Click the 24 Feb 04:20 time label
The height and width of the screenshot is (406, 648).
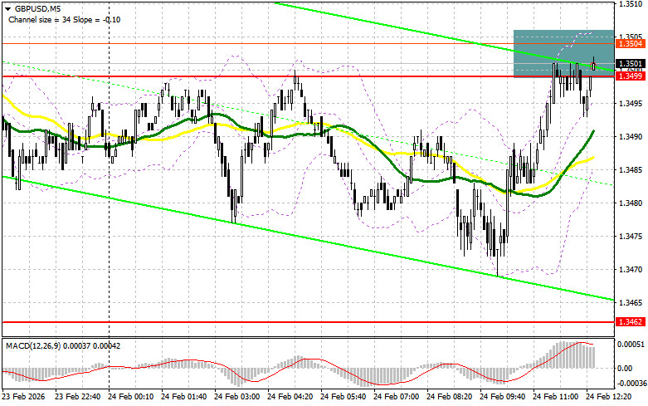click(x=290, y=397)
